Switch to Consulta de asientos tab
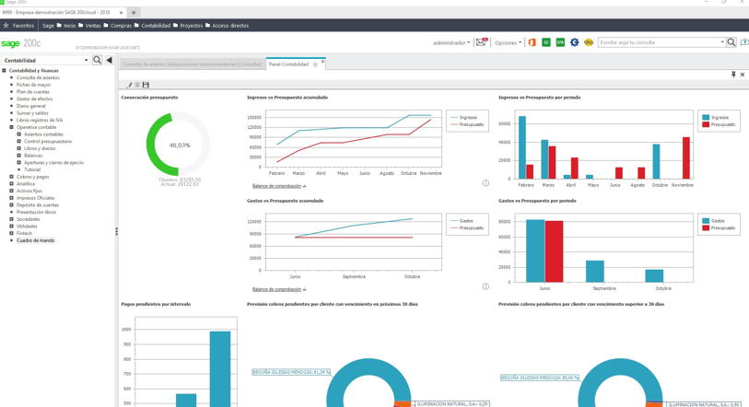Image resolution: width=749 pixels, height=407 pixels. tap(193, 64)
